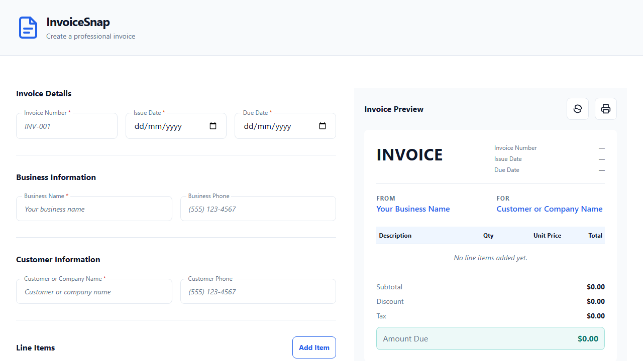Click the Business Phone input field
This screenshot has width=643, height=361.
pos(258,209)
